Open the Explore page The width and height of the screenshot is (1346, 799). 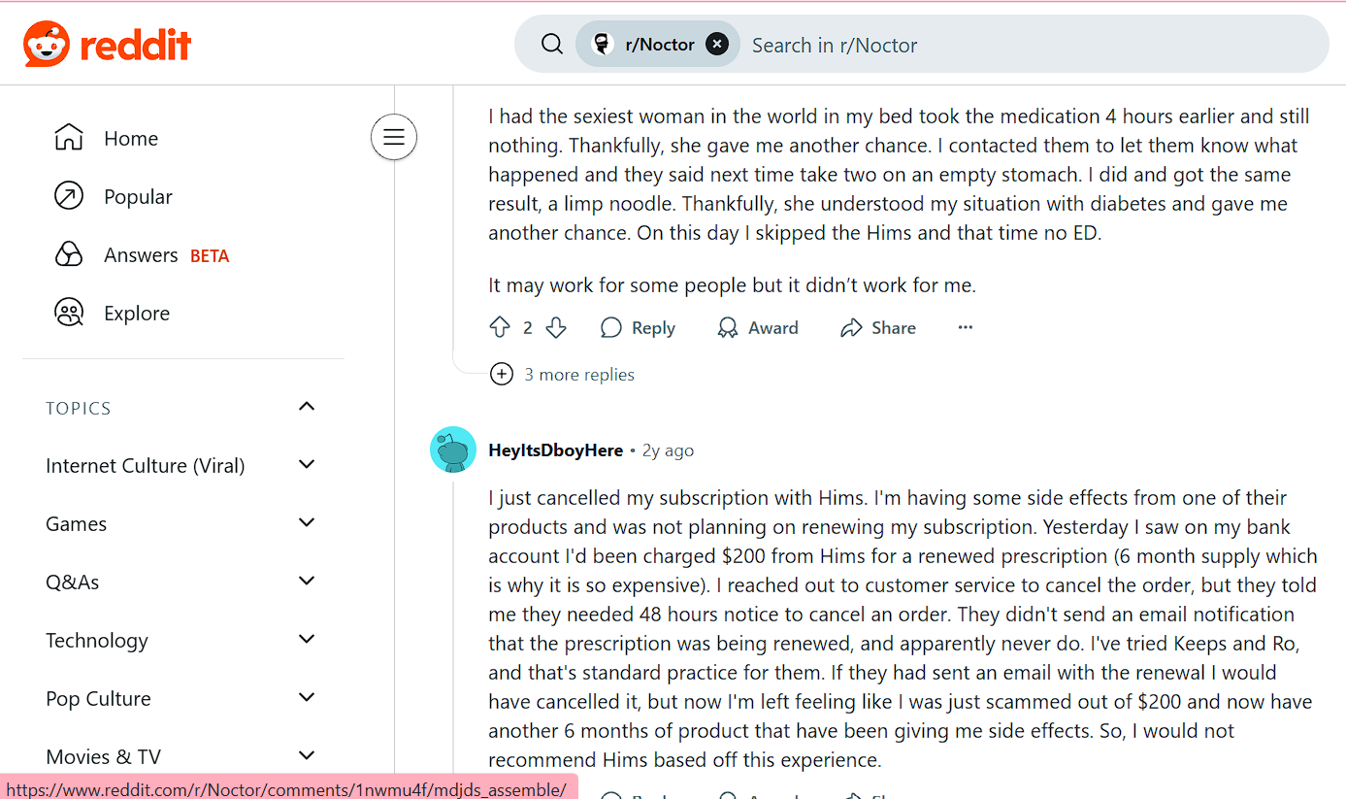coord(137,314)
